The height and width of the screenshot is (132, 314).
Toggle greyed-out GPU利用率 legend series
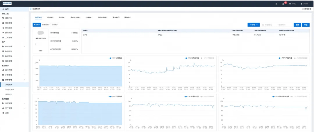coord(207,96)
